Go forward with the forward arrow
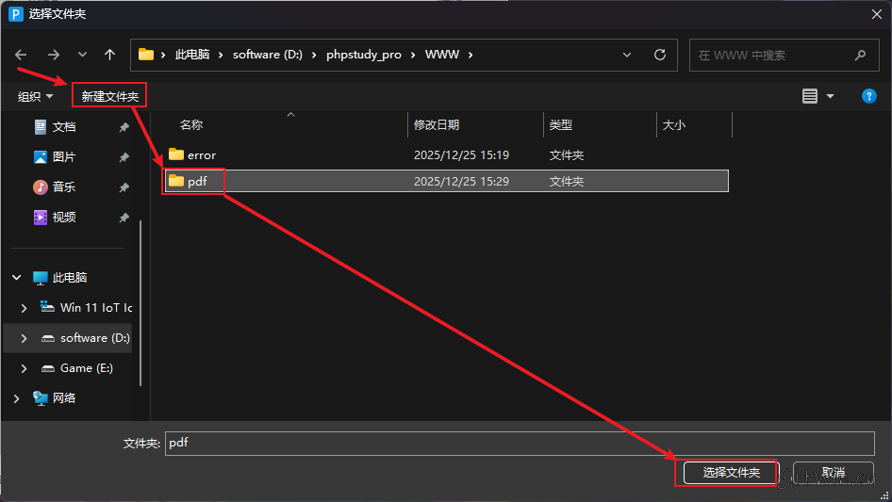The image size is (892, 502). click(x=54, y=55)
